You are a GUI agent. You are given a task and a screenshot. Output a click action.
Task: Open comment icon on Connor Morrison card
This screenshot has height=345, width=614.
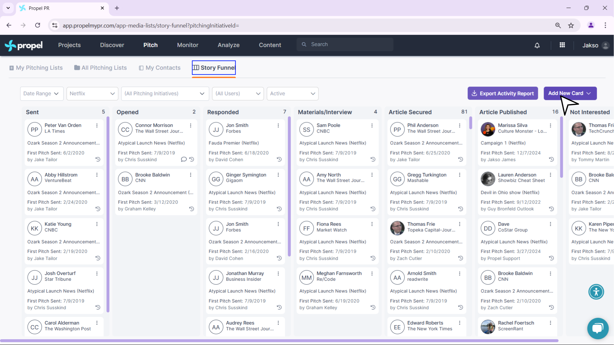click(x=184, y=159)
